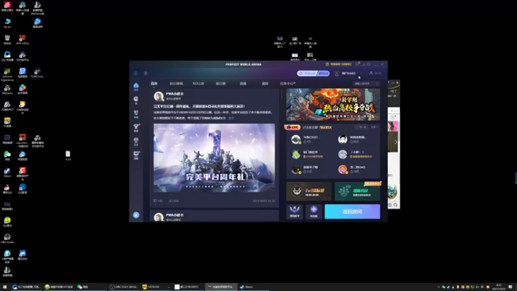
Task: Open the Steam desktop shortcut
Action: [7, 172]
